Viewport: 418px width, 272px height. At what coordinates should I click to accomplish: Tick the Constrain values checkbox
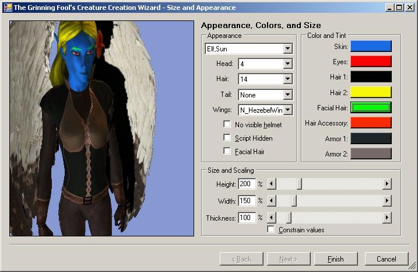click(271, 229)
